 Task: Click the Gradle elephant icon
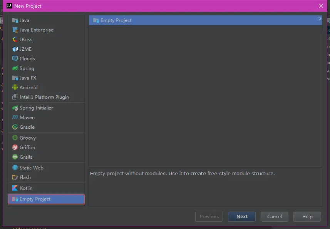(x=15, y=127)
